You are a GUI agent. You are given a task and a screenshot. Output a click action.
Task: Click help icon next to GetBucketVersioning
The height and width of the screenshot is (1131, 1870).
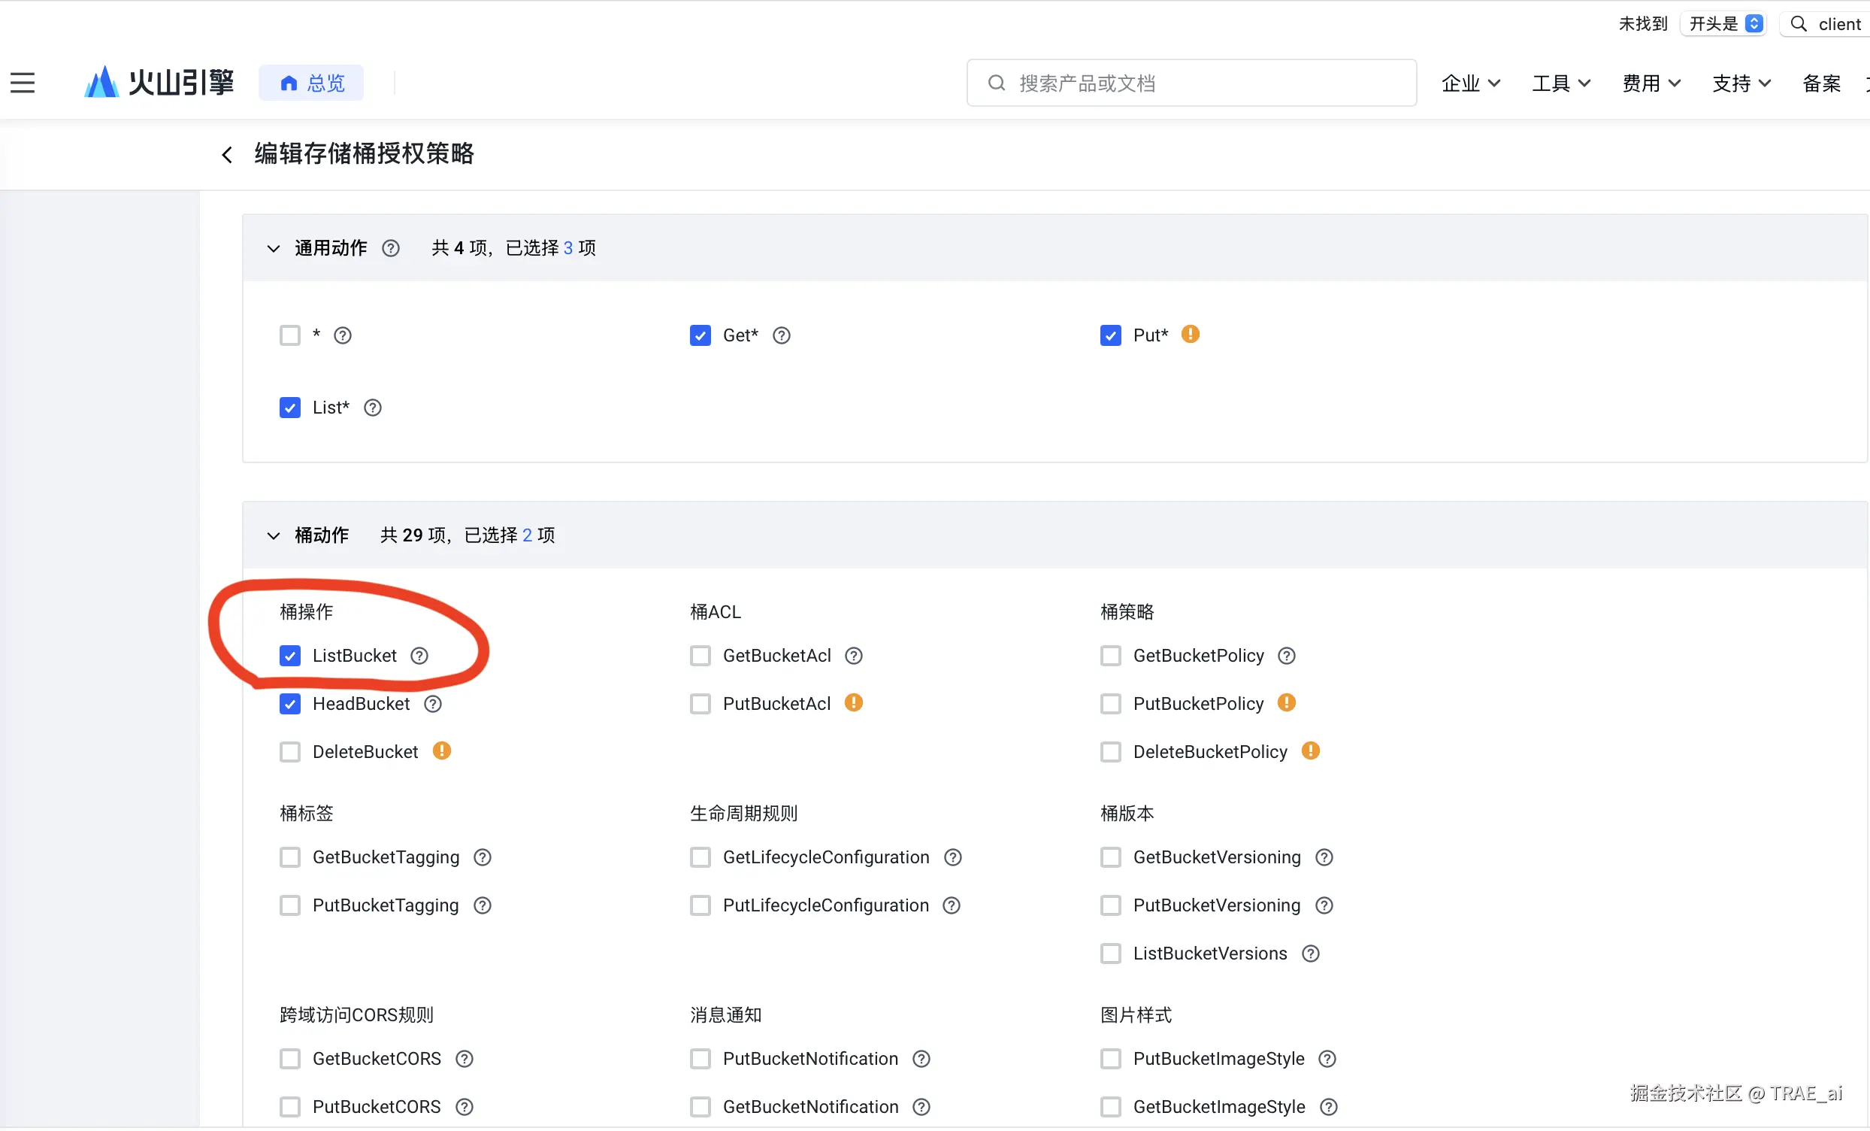(x=1324, y=857)
